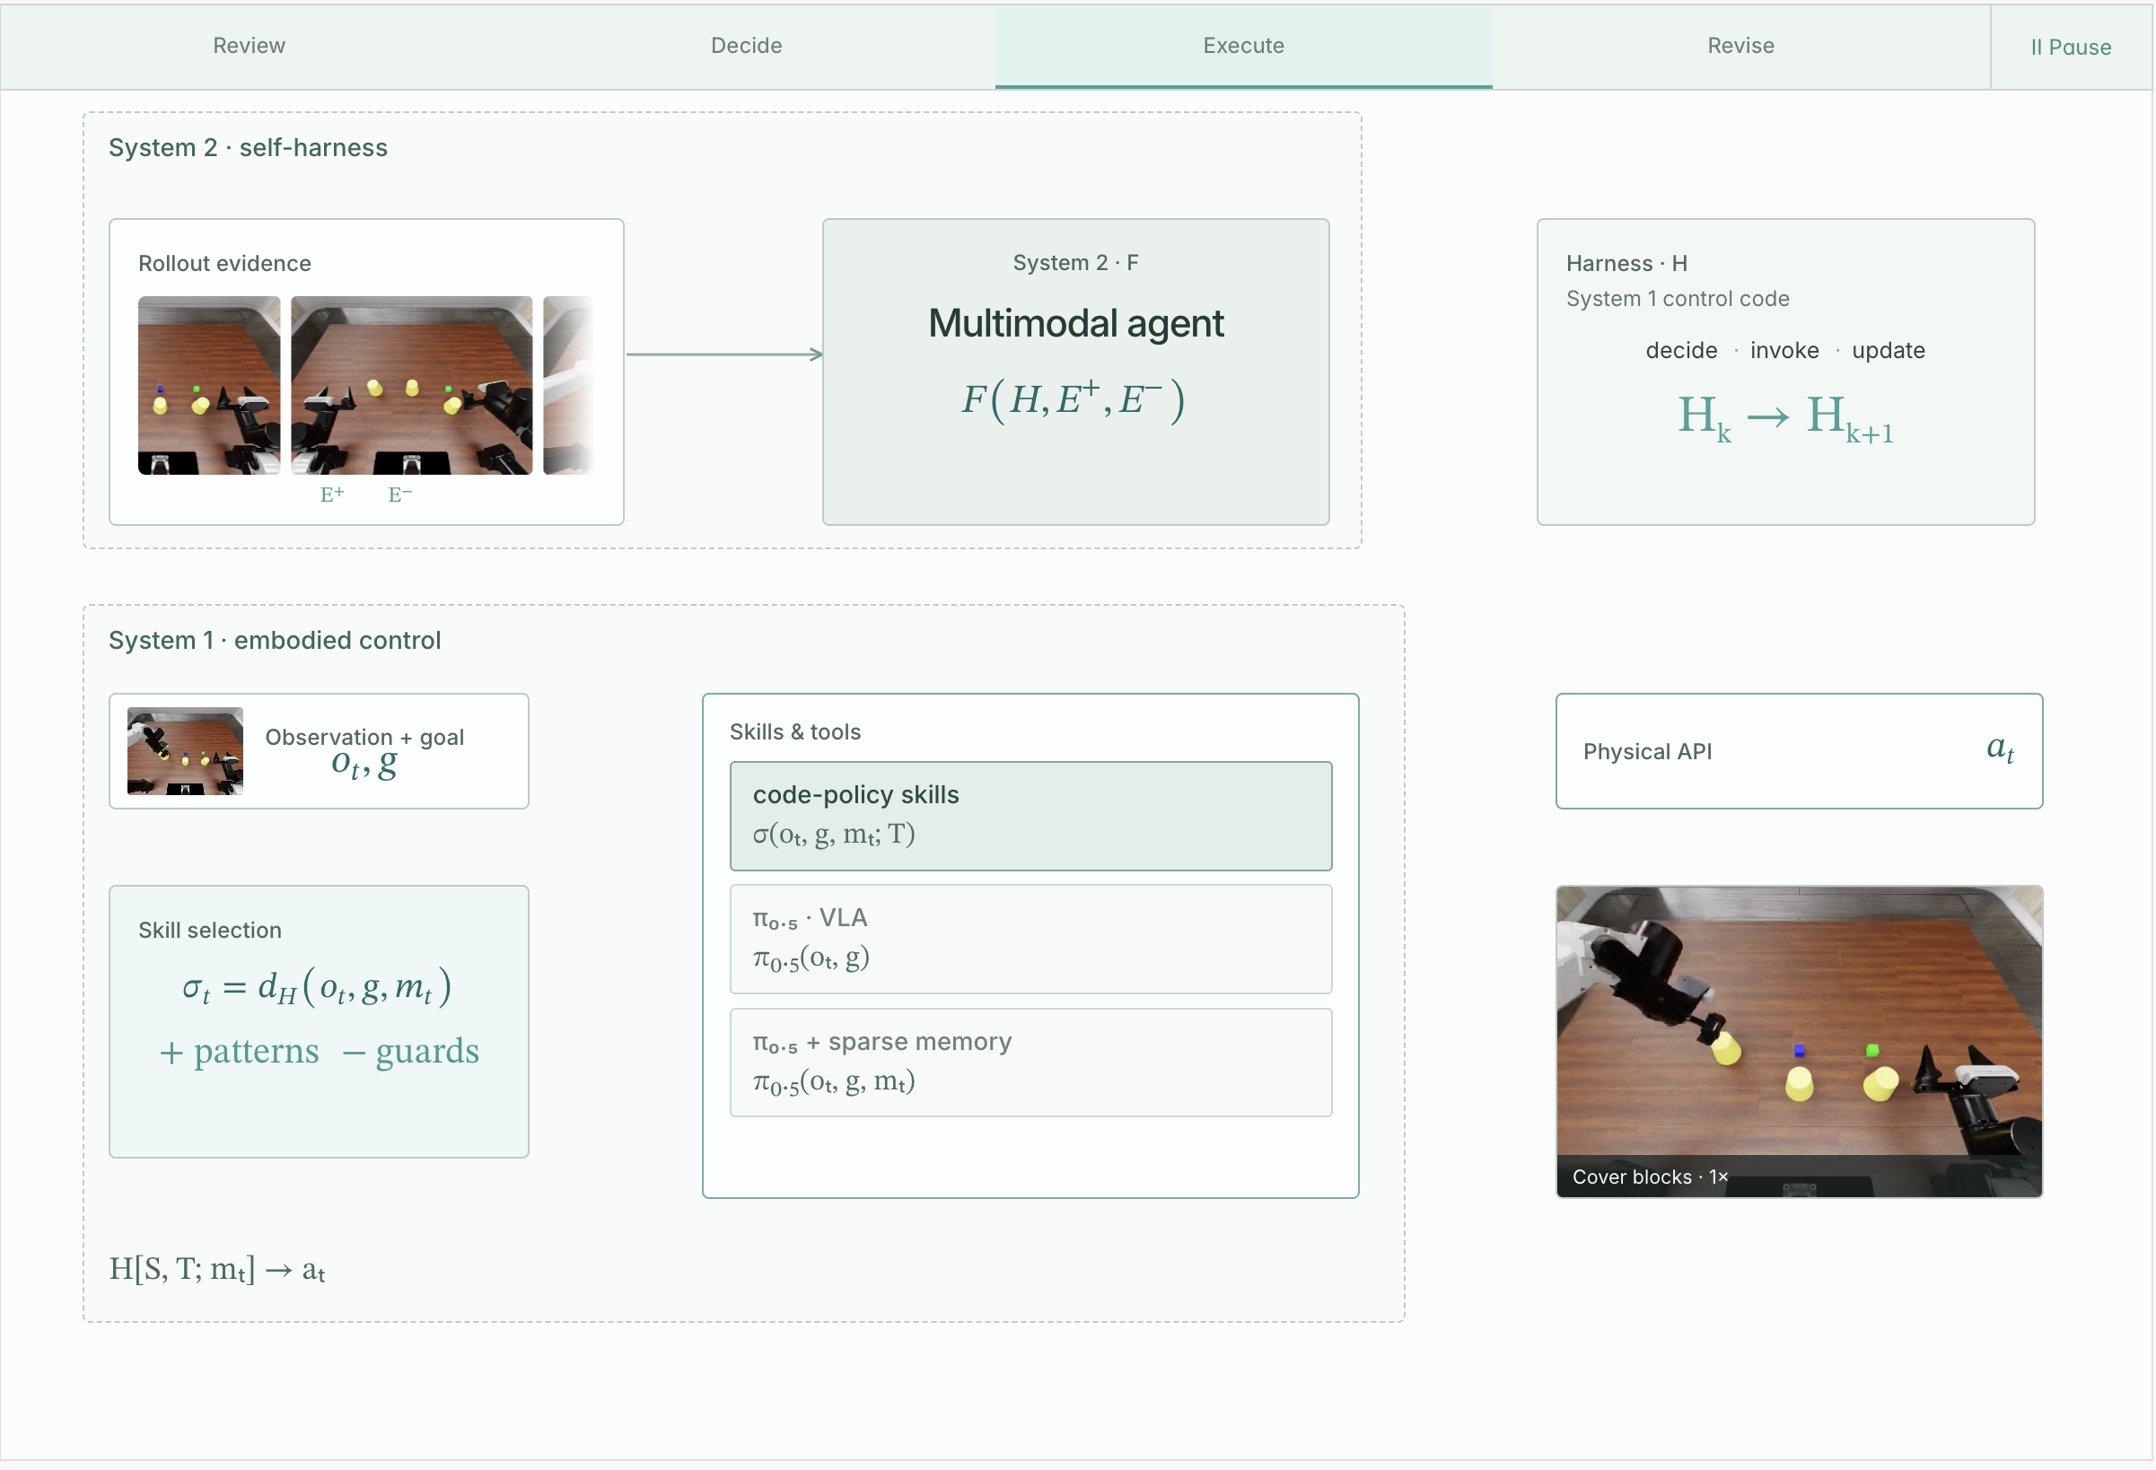Click the Multimodal agent box
2156x1470 pixels.
tap(1075, 372)
